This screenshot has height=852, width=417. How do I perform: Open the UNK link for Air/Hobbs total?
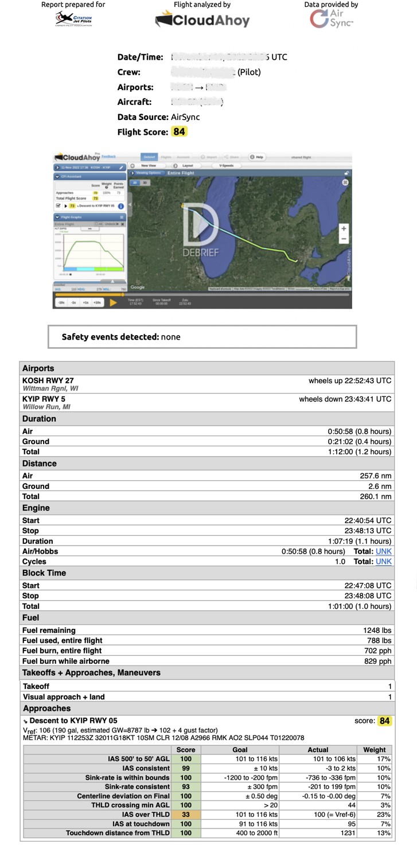click(x=384, y=551)
